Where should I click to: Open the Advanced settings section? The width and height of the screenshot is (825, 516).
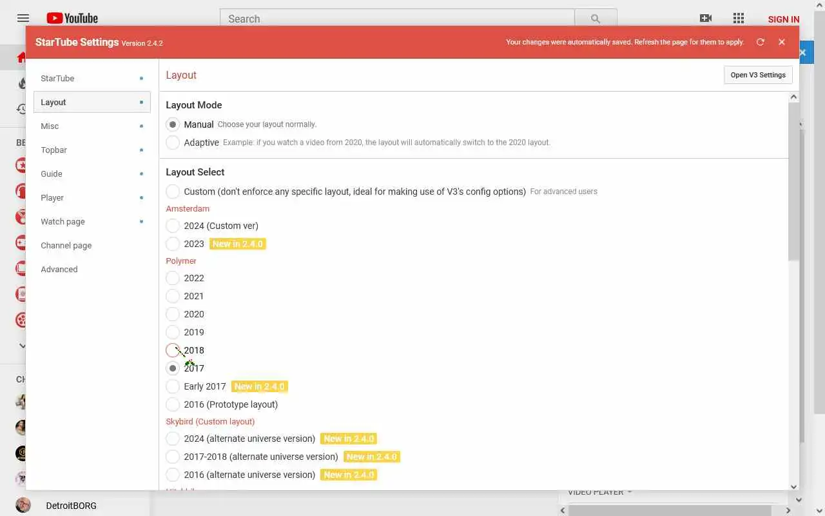pyautogui.click(x=92, y=269)
